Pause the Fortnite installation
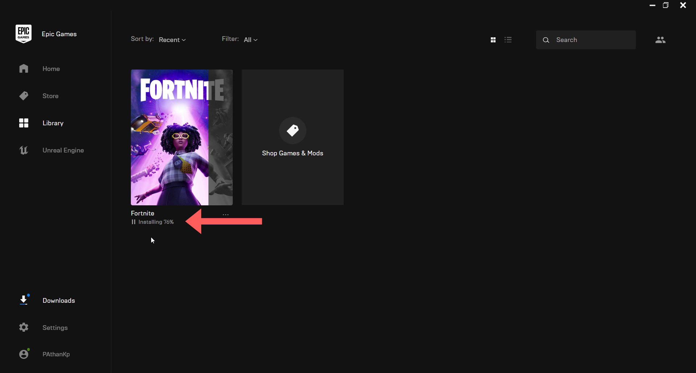696x373 pixels. [x=133, y=222]
